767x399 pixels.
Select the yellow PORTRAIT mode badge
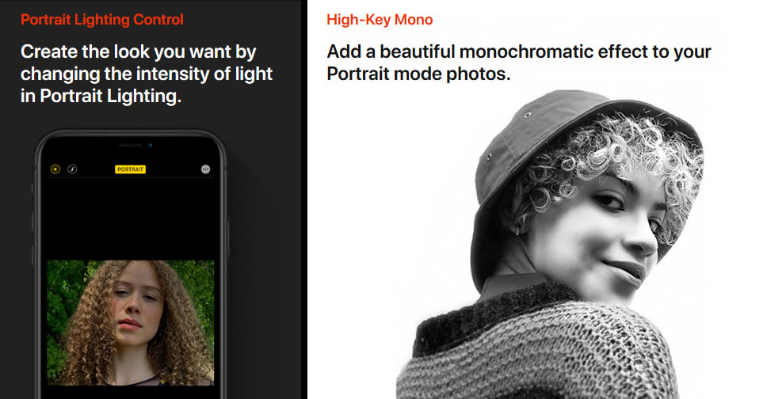tap(131, 169)
